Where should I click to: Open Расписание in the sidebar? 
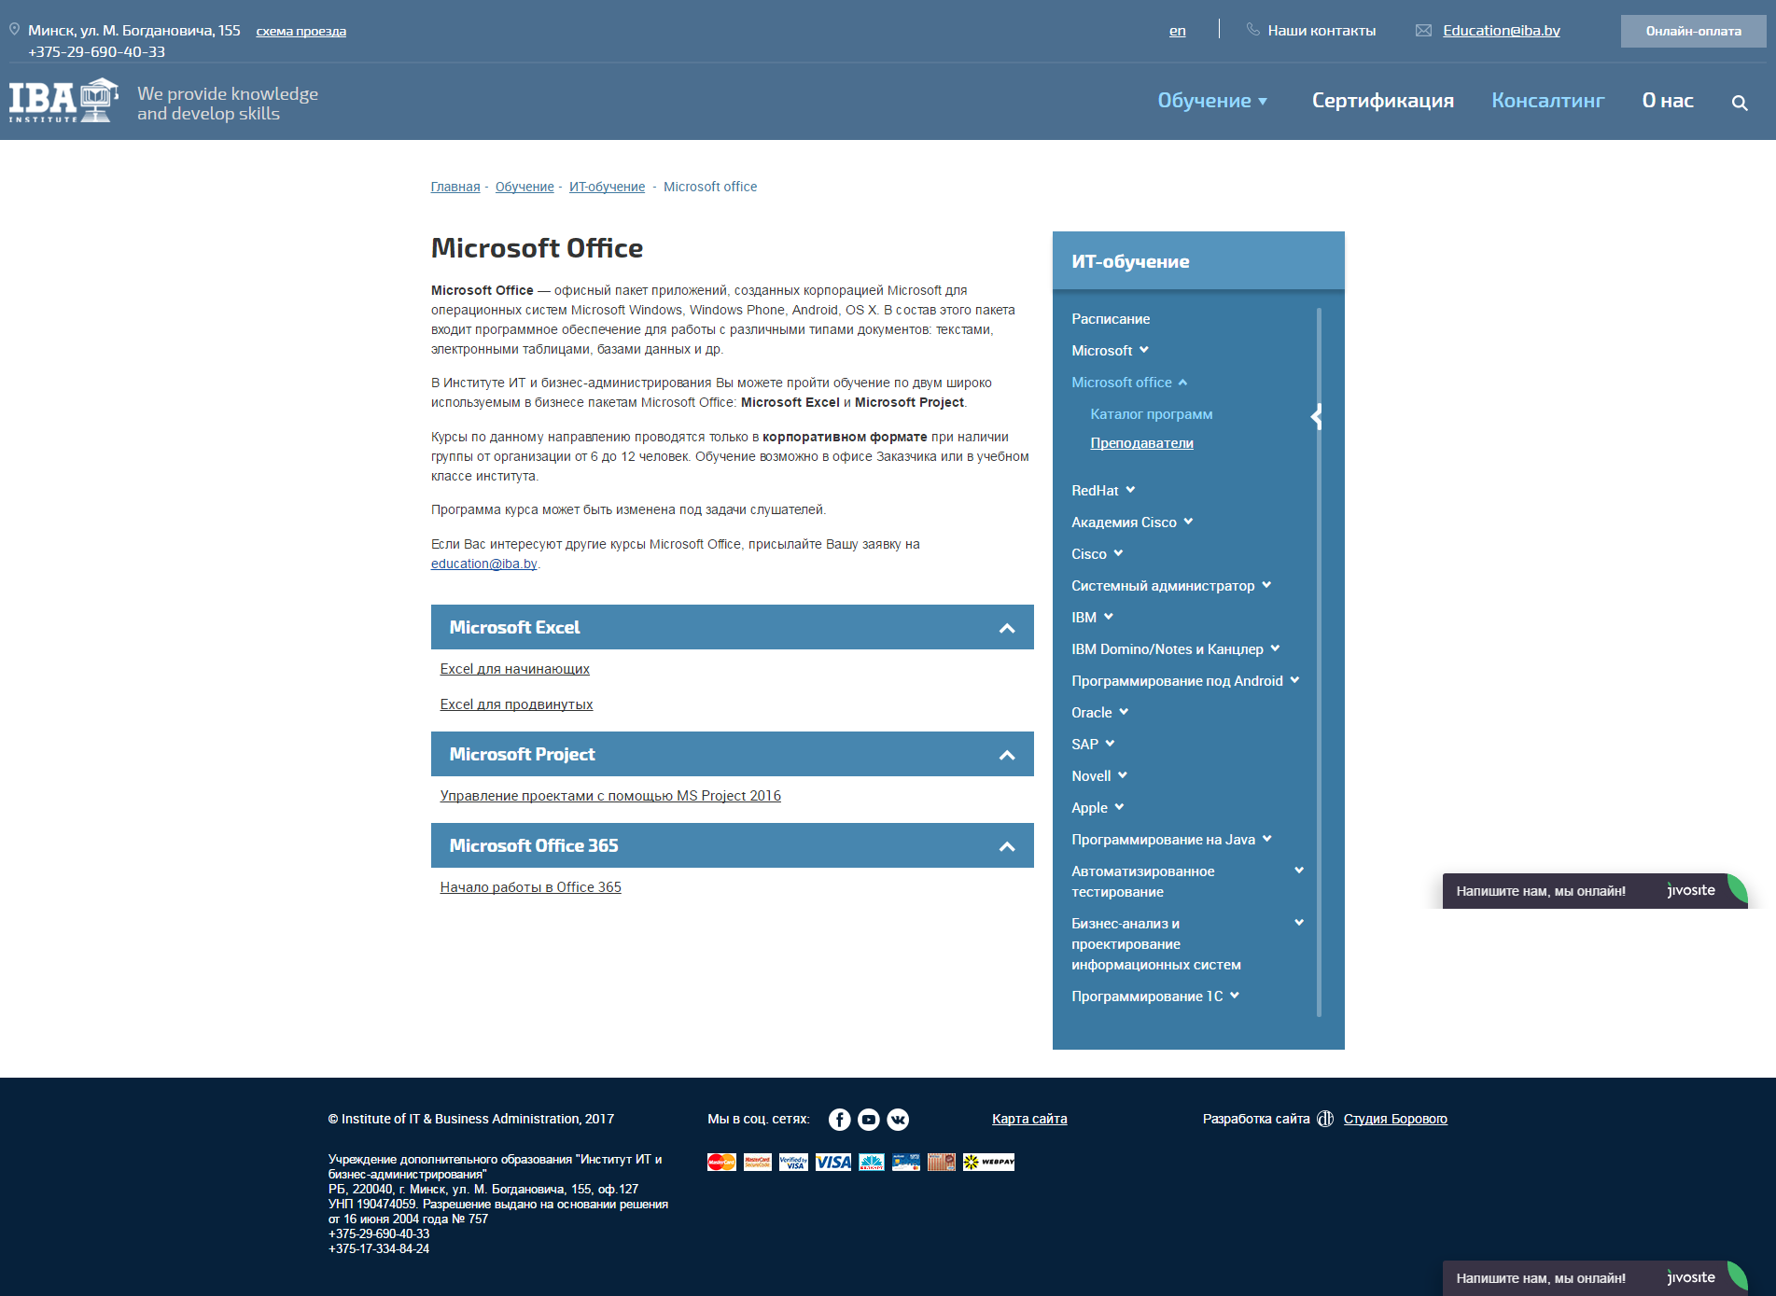[x=1111, y=319]
